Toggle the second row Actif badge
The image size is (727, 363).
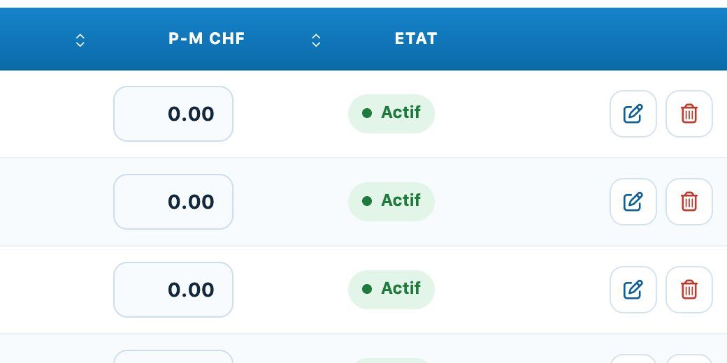(x=391, y=202)
